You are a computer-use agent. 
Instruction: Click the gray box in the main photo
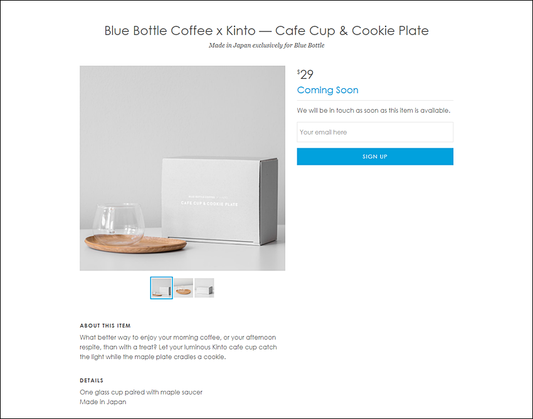click(x=220, y=201)
